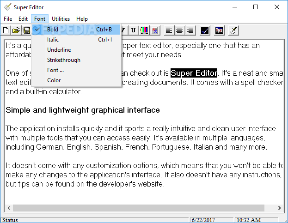Open the Utilities menu
Screen dimensions: 288x223
click(61, 19)
